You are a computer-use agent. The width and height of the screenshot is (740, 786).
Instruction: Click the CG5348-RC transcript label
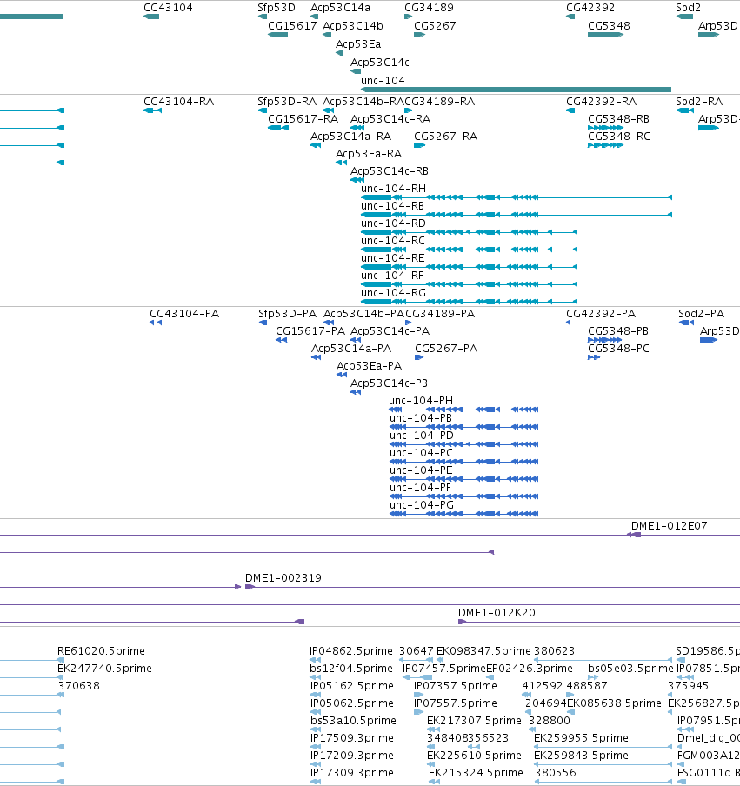[x=618, y=137]
